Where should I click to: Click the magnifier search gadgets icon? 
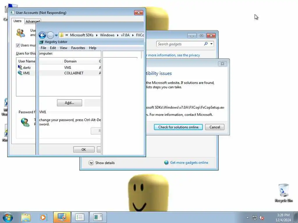point(206,44)
